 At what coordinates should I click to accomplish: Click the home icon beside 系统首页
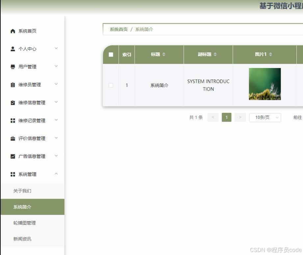[x=13, y=31]
